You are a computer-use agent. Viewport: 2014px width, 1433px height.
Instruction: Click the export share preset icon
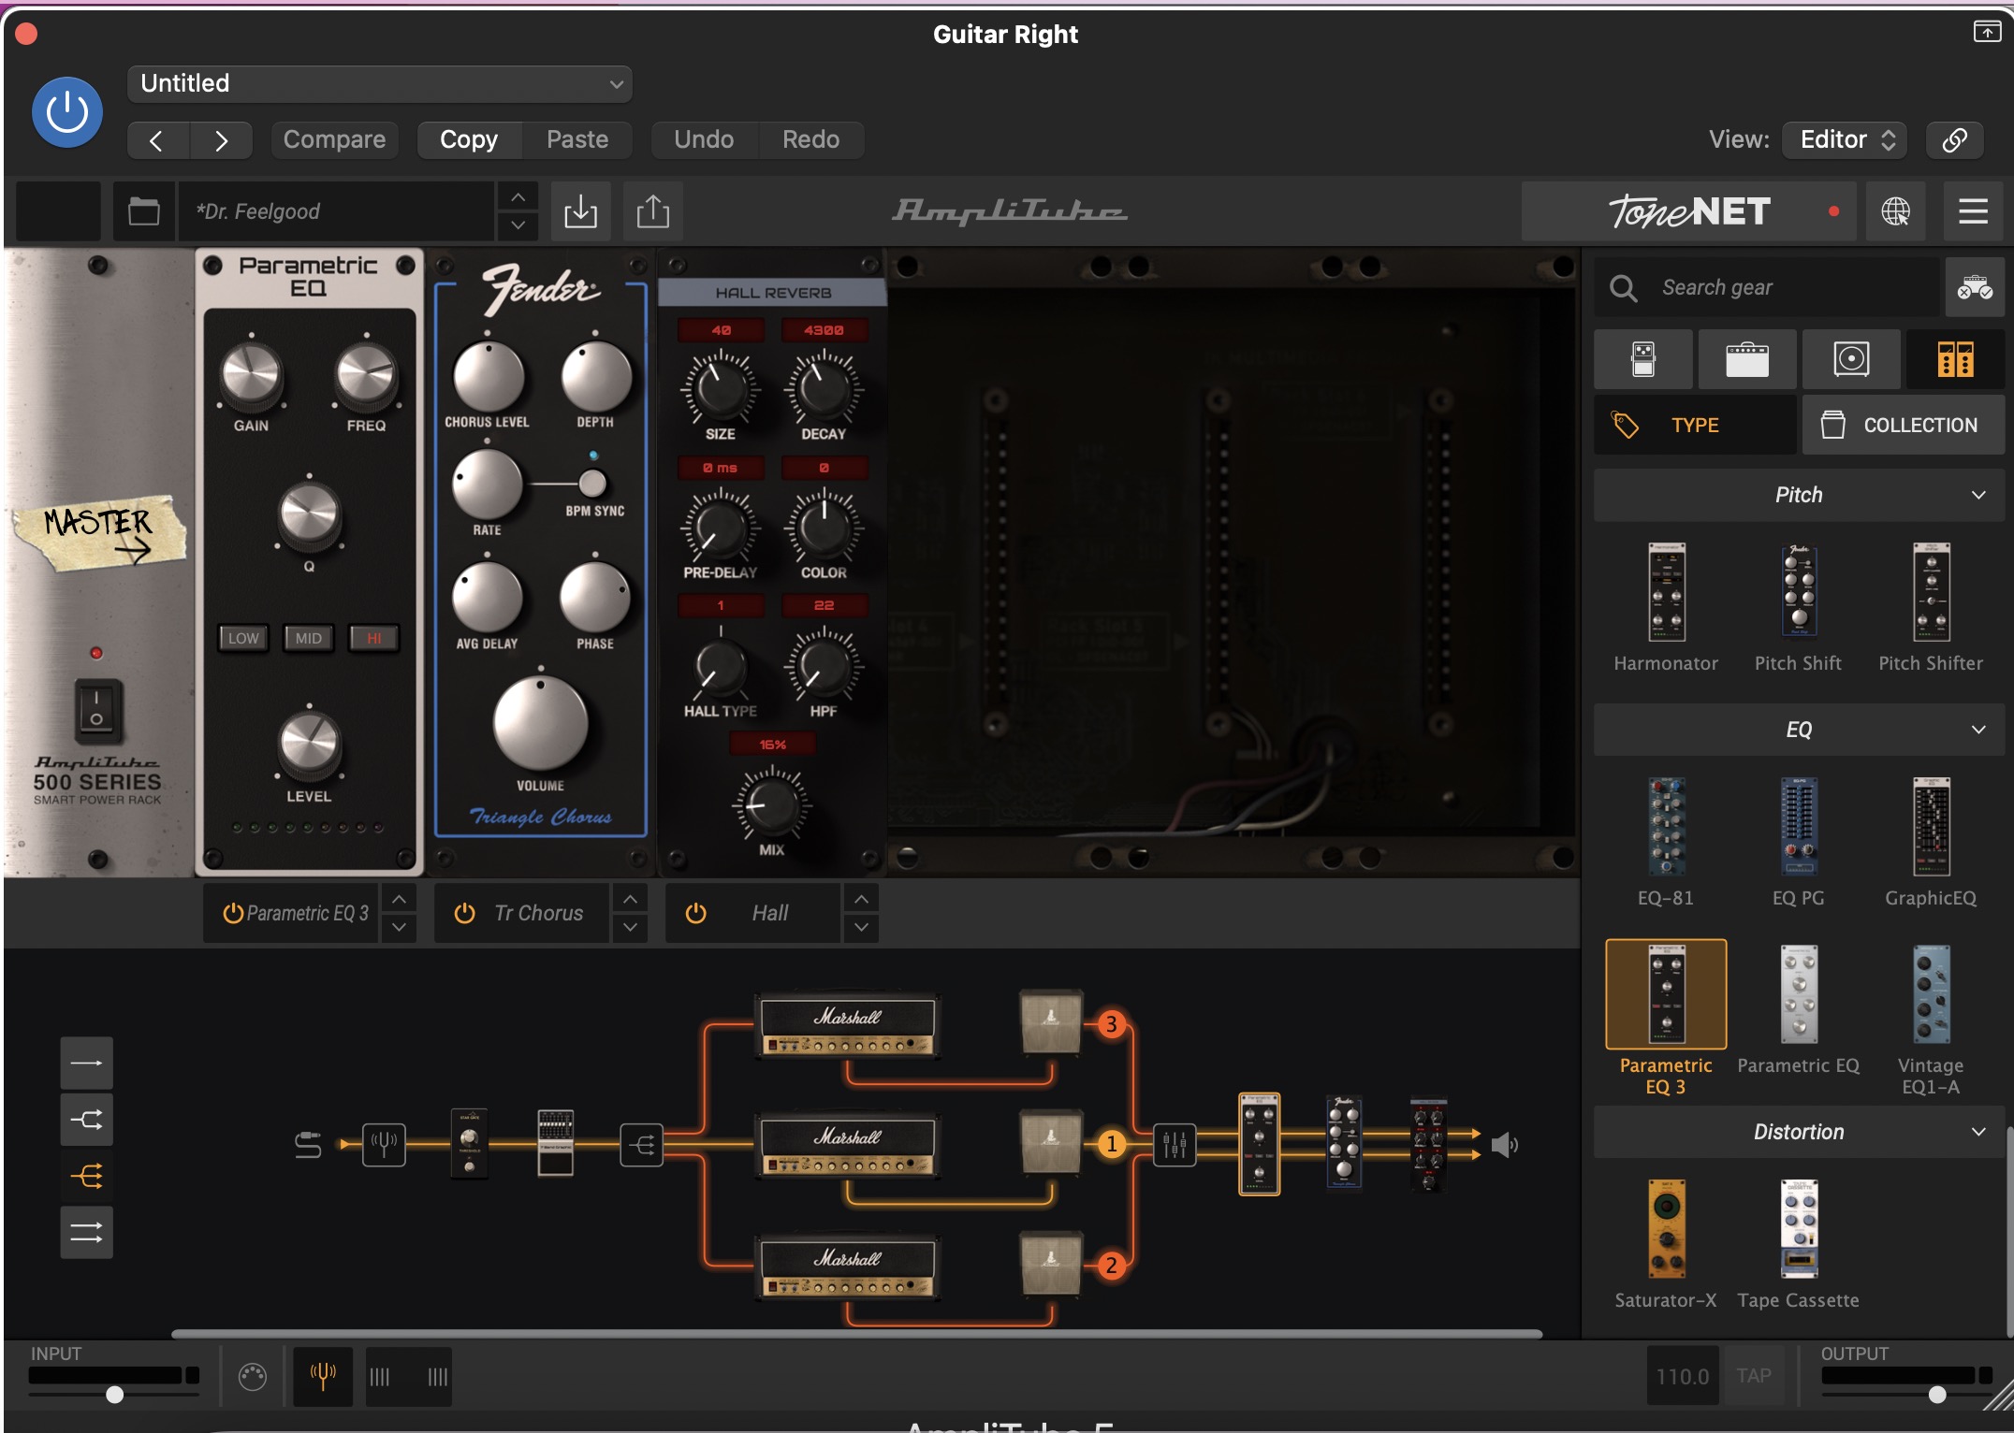pos(653,211)
